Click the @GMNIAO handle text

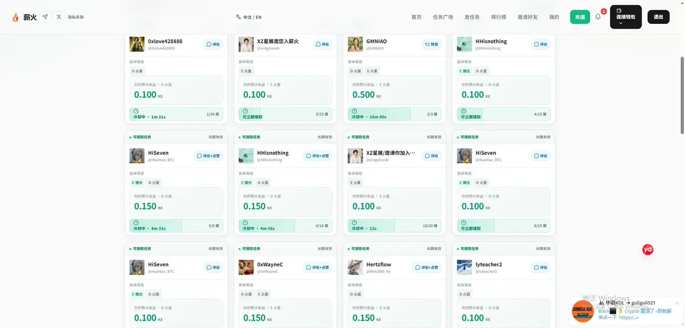(375, 48)
